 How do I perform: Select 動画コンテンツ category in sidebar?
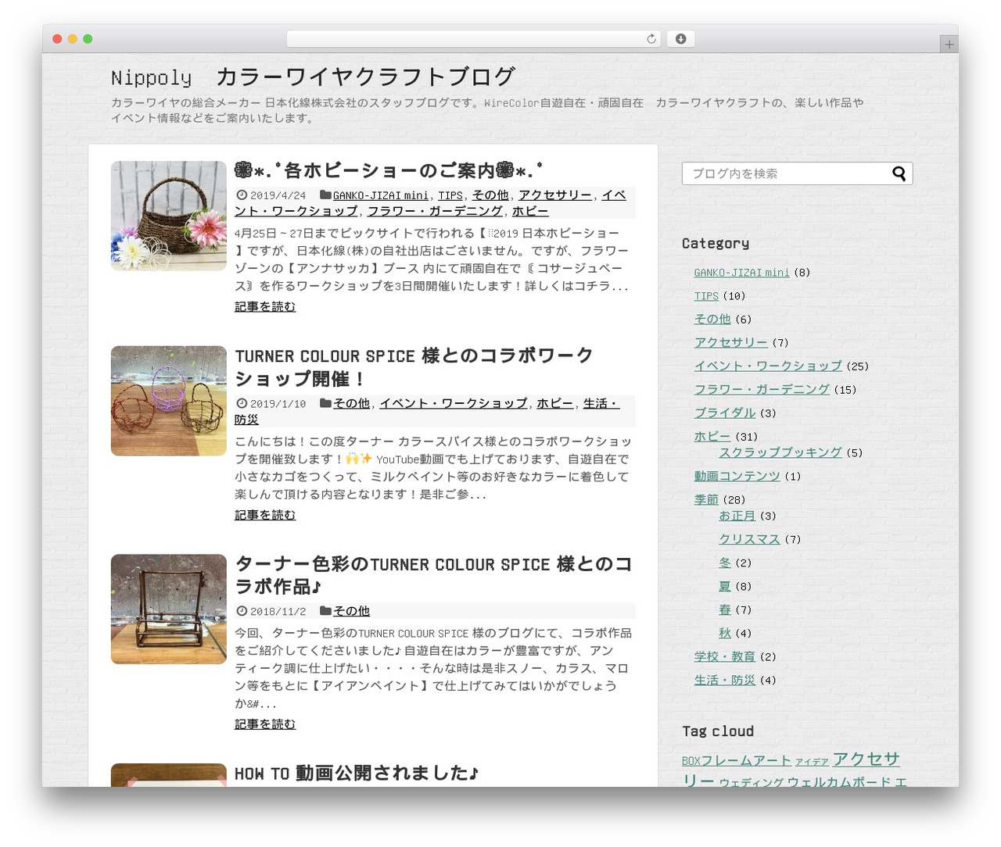point(737,477)
